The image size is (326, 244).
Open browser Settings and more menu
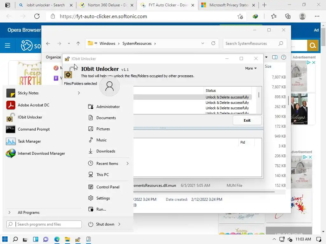[x=317, y=16]
